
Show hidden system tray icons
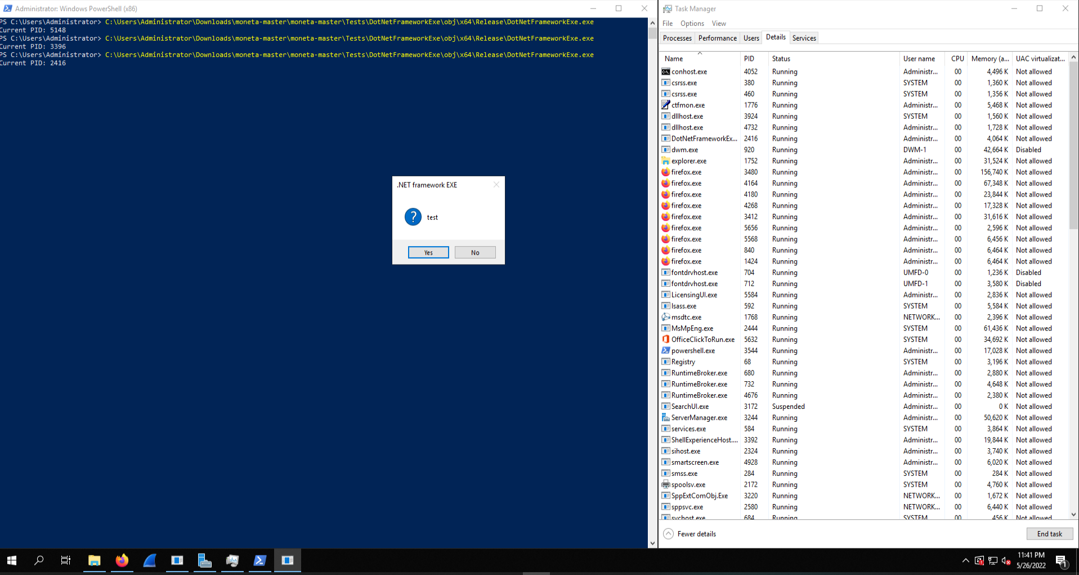pos(965,561)
